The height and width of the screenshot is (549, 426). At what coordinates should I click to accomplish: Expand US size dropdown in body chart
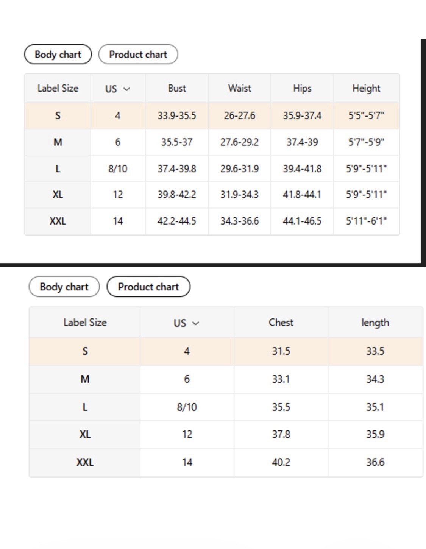click(x=118, y=89)
